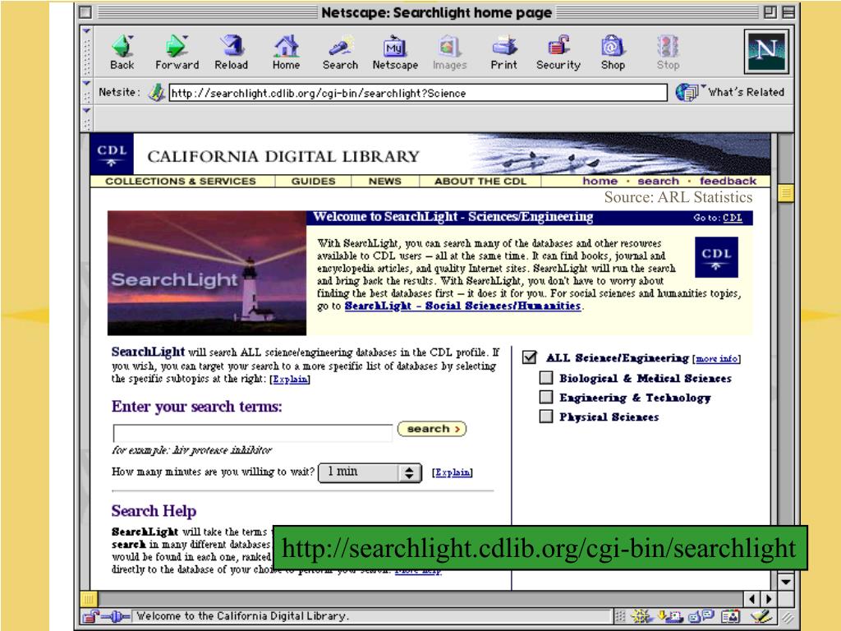Click the horizontal scrollbar thumb

89,599
